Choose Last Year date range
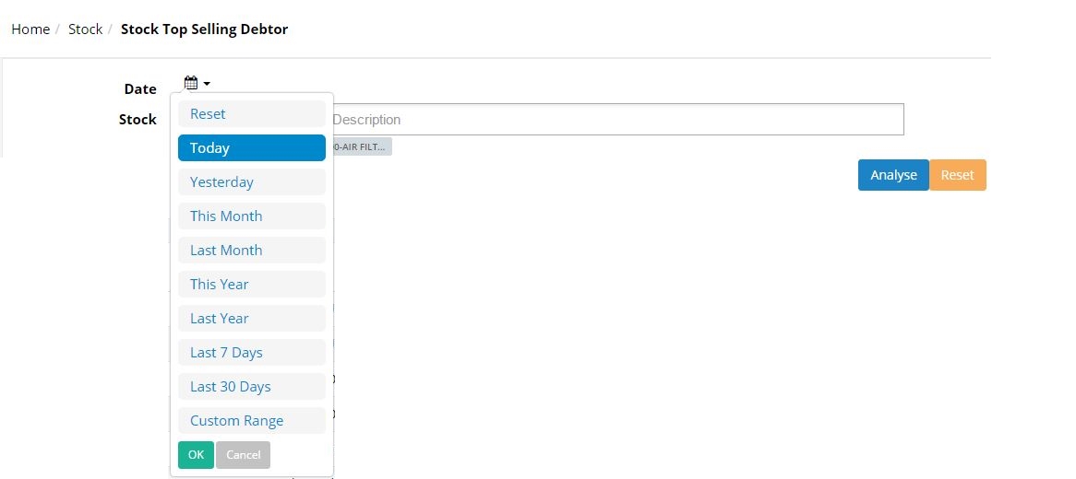Viewport: 1076px width, 479px height. point(252,319)
